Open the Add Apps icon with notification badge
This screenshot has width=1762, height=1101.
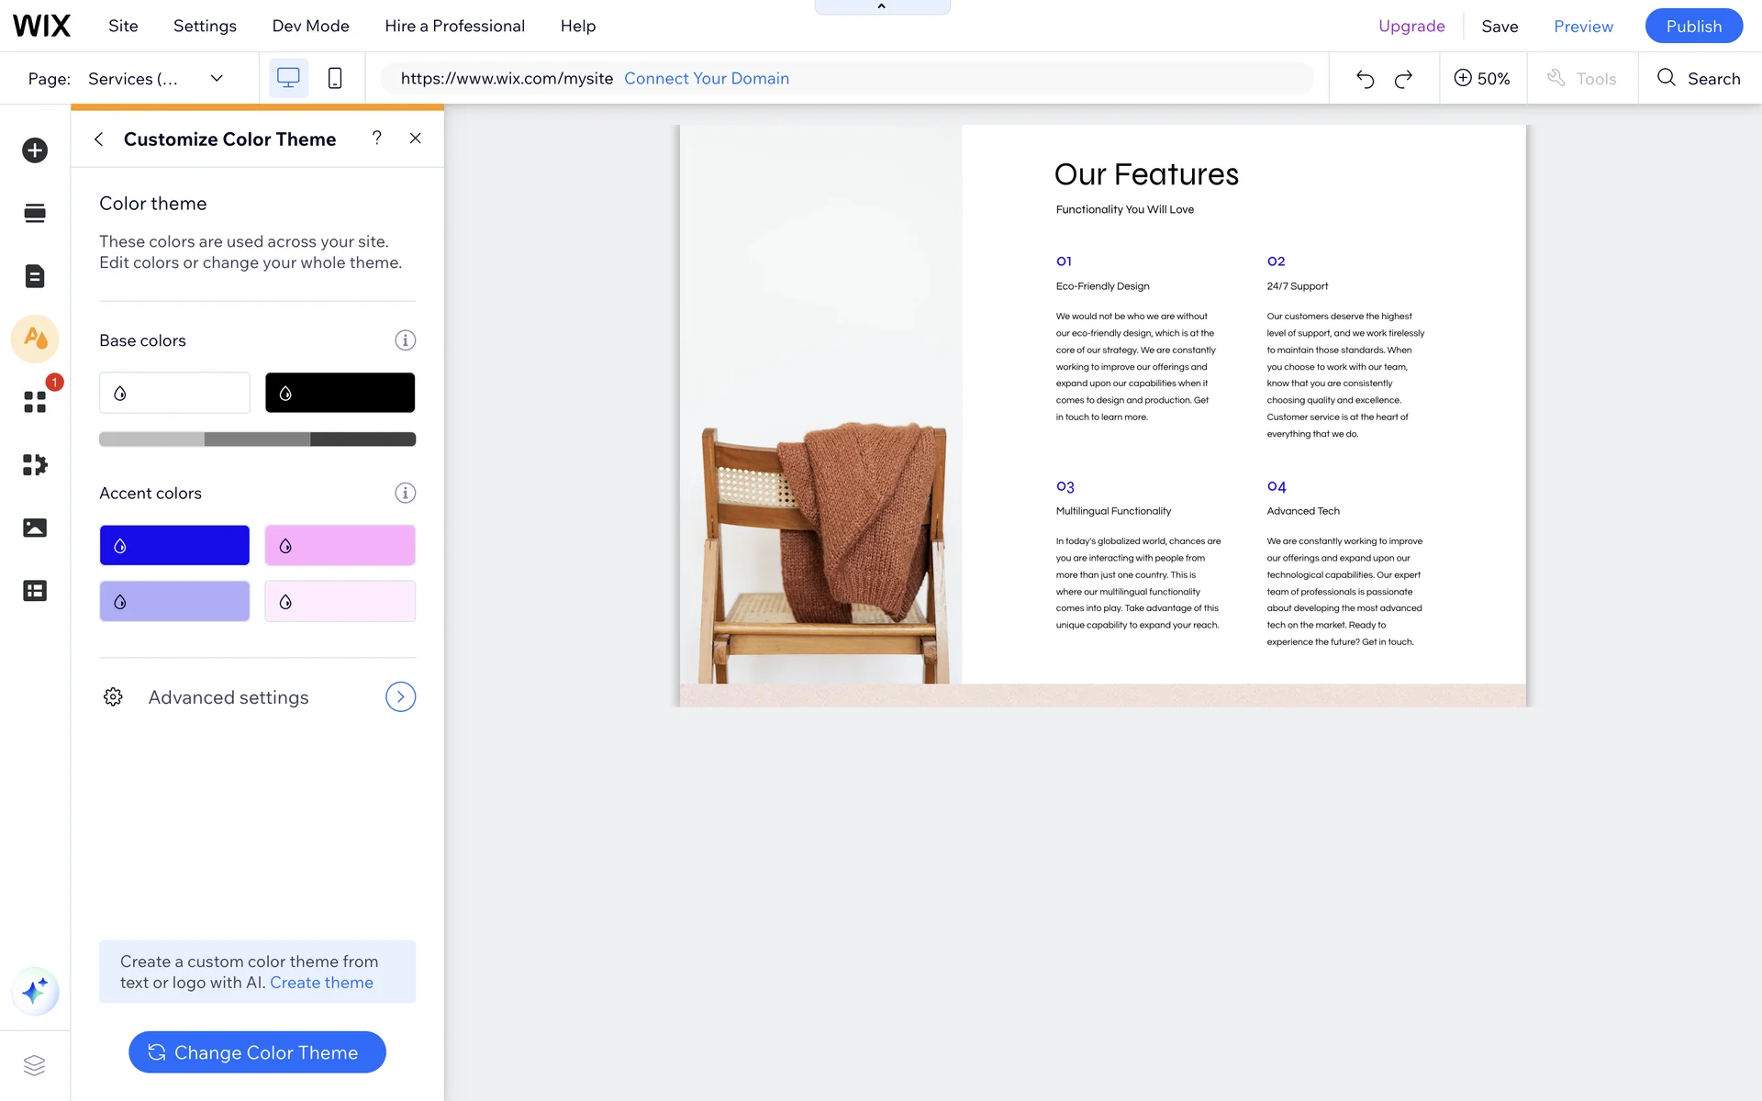pos(35,402)
